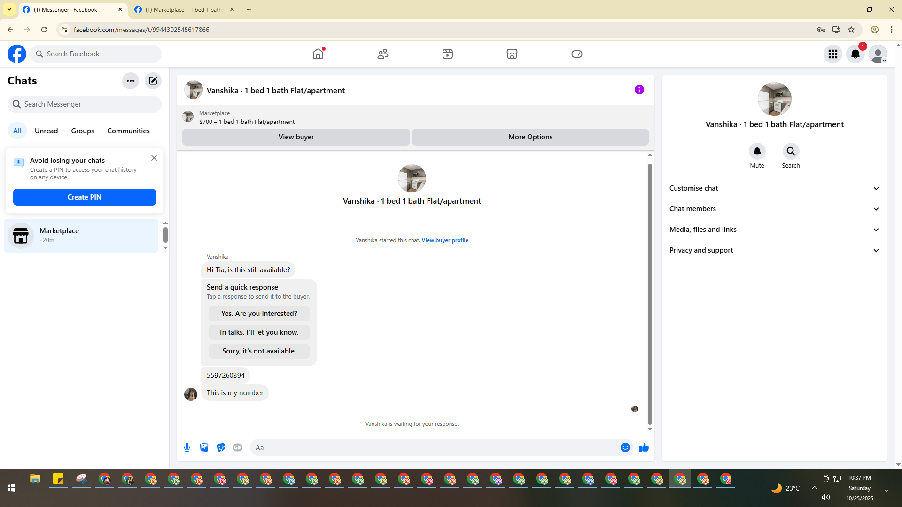Image resolution: width=902 pixels, height=507 pixels.
Task: Click the View buyer button
Action: (296, 137)
